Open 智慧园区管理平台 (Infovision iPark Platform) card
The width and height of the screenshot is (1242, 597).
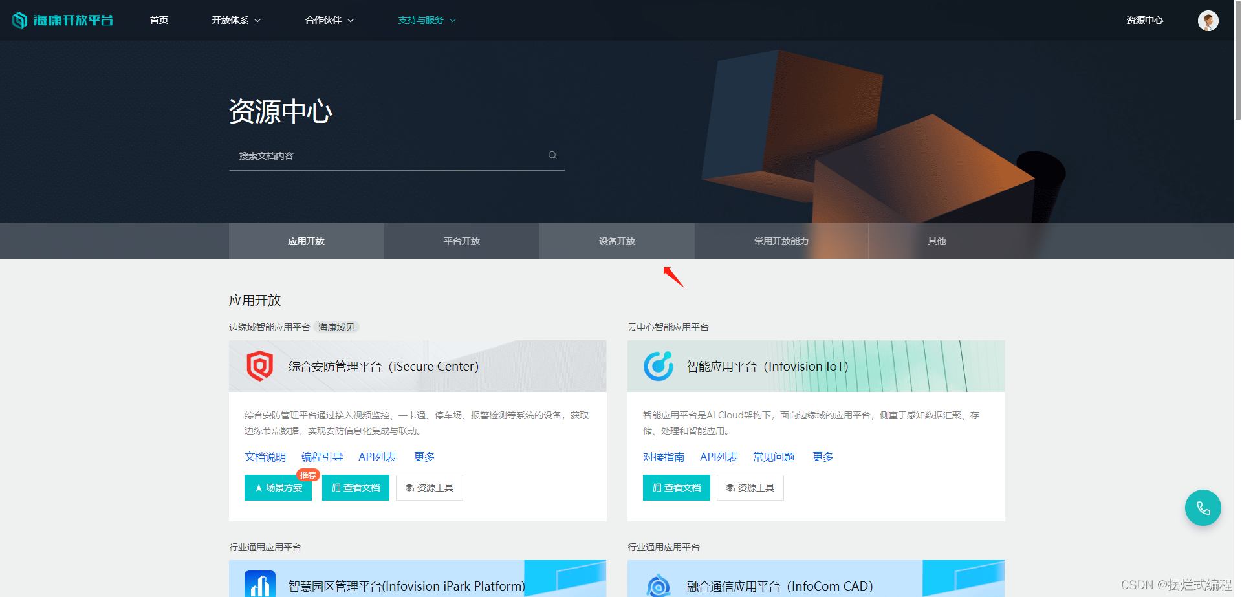pos(418,579)
